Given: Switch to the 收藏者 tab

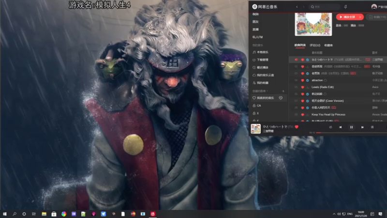Looking at the screenshot, I should (x=328, y=45).
